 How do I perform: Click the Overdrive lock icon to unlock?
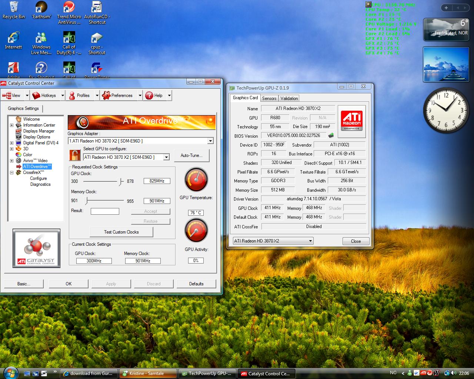coord(75,155)
